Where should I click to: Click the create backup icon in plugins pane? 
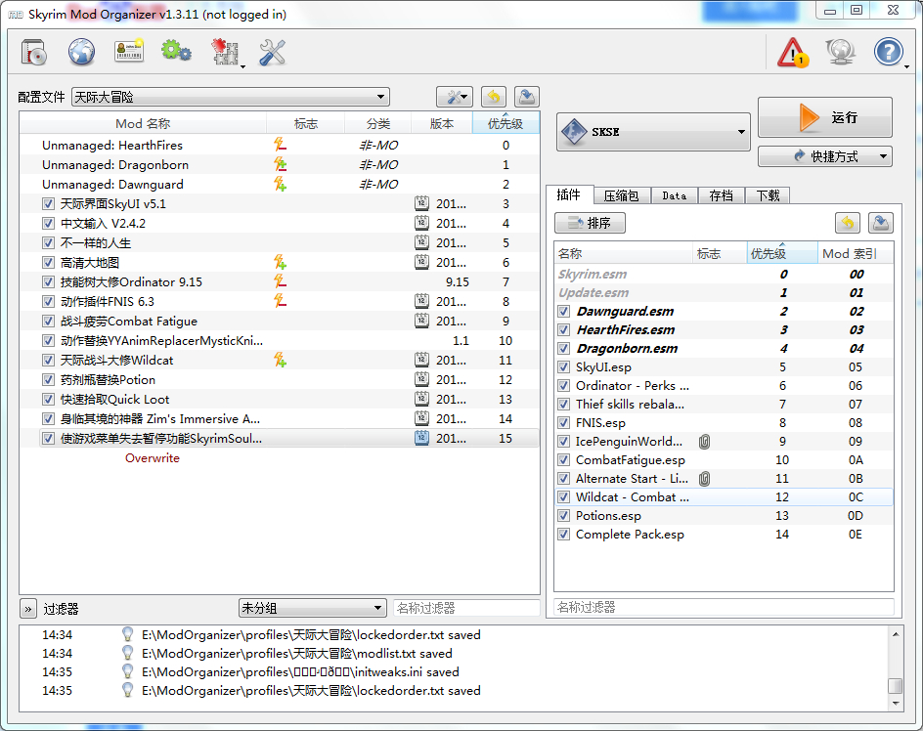(x=881, y=223)
